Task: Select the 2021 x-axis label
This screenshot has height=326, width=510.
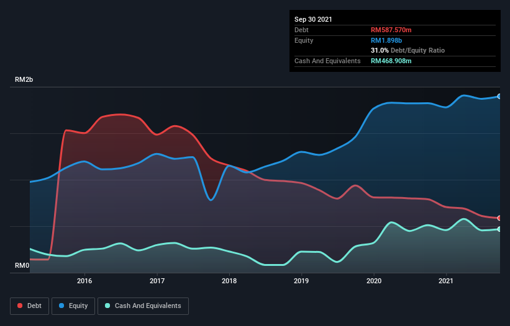Action: coord(446,281)
